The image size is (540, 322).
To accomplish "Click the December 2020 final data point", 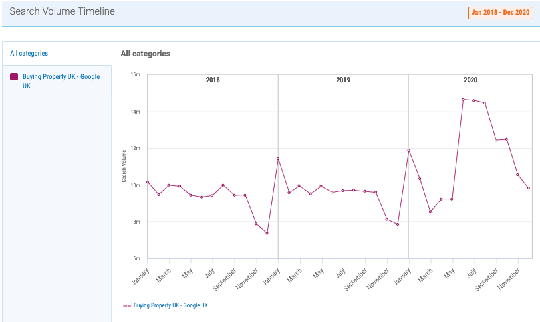I will [x=529, y=188].
